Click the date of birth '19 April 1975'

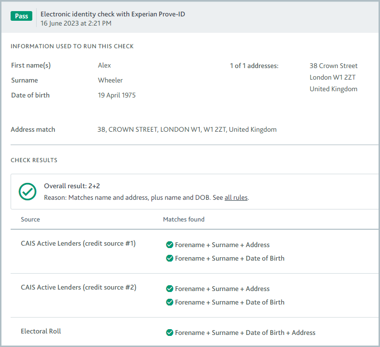[x=117, y=95]
